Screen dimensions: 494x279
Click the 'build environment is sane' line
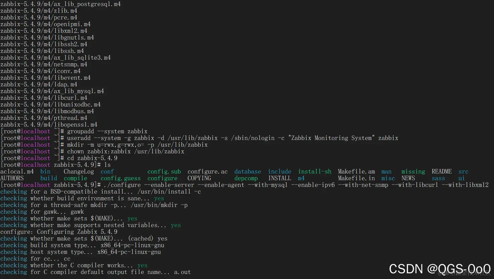click(x=82, y=198)
